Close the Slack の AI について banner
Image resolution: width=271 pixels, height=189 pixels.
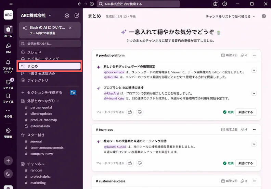70,28
